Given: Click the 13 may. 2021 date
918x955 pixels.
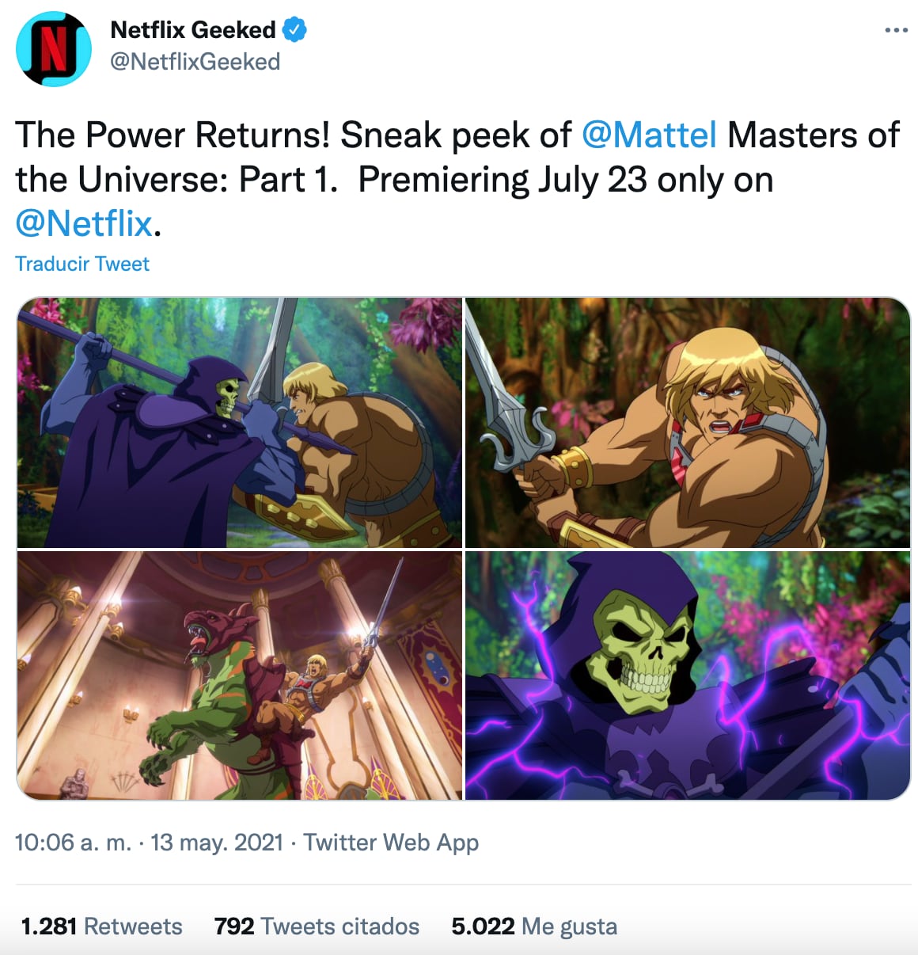Looking at the screenshot, I should pyautogui.click(x=217, y=842).
